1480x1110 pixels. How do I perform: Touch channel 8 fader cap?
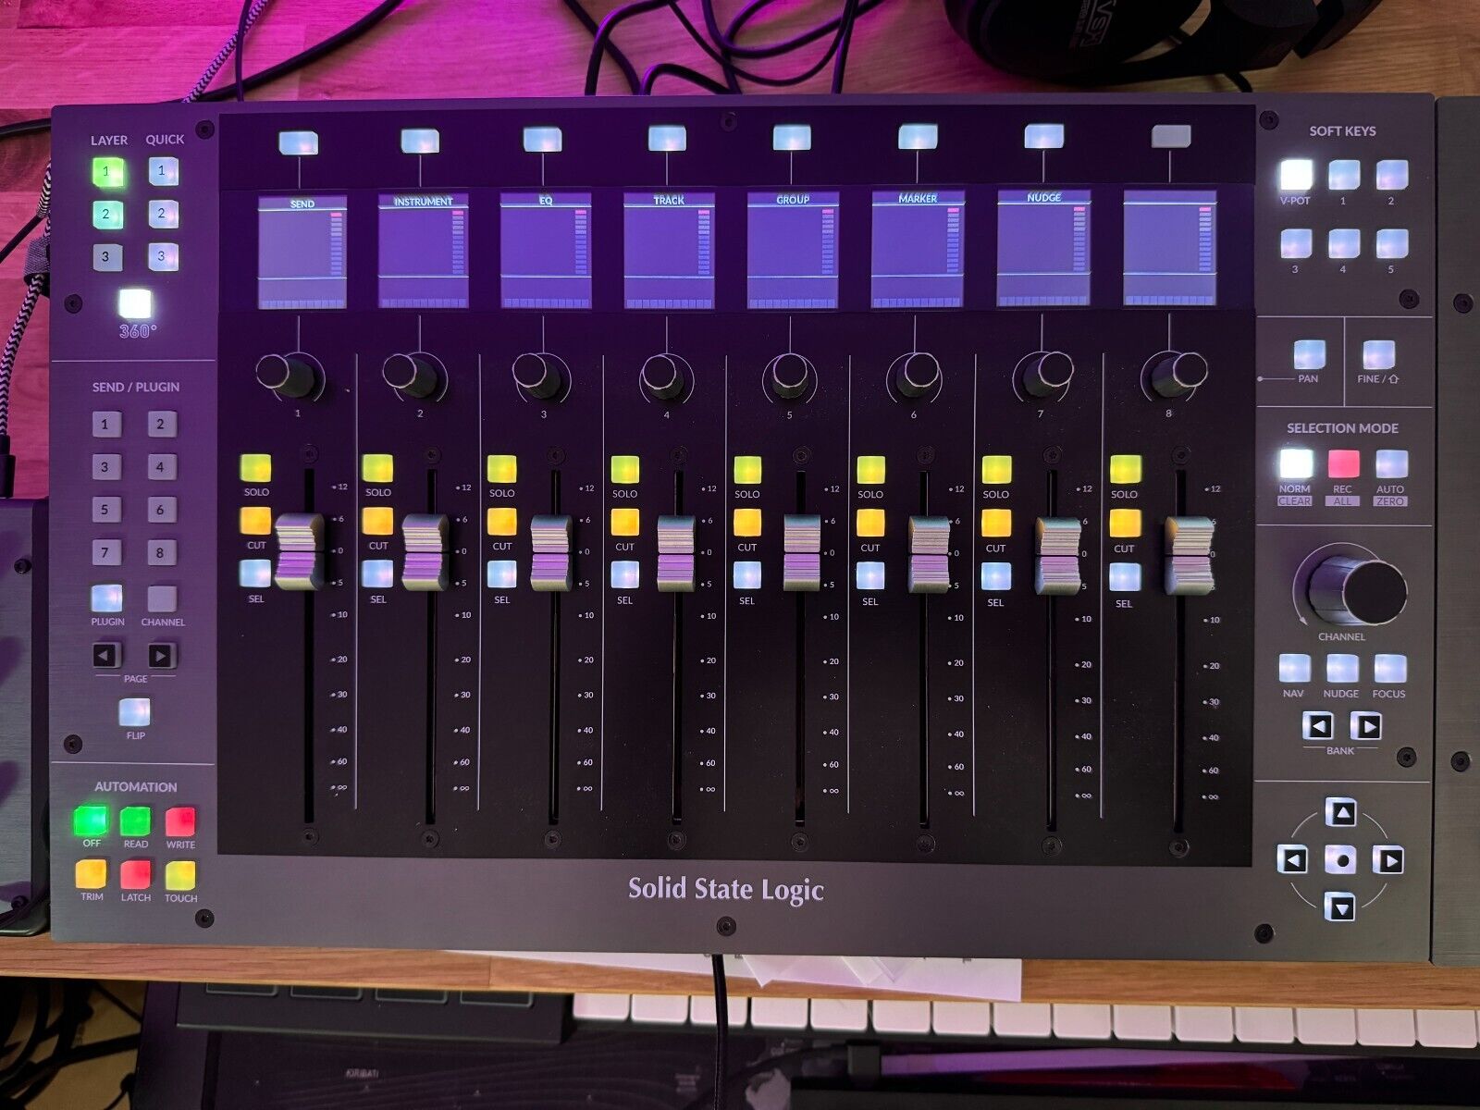[1189, 556]
